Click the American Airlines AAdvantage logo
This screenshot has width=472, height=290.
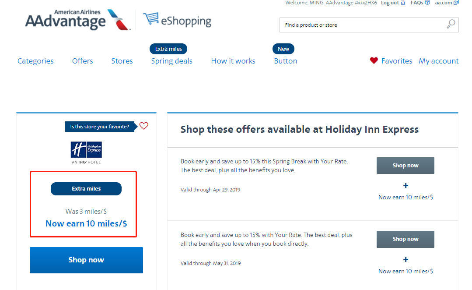point(78,20)
